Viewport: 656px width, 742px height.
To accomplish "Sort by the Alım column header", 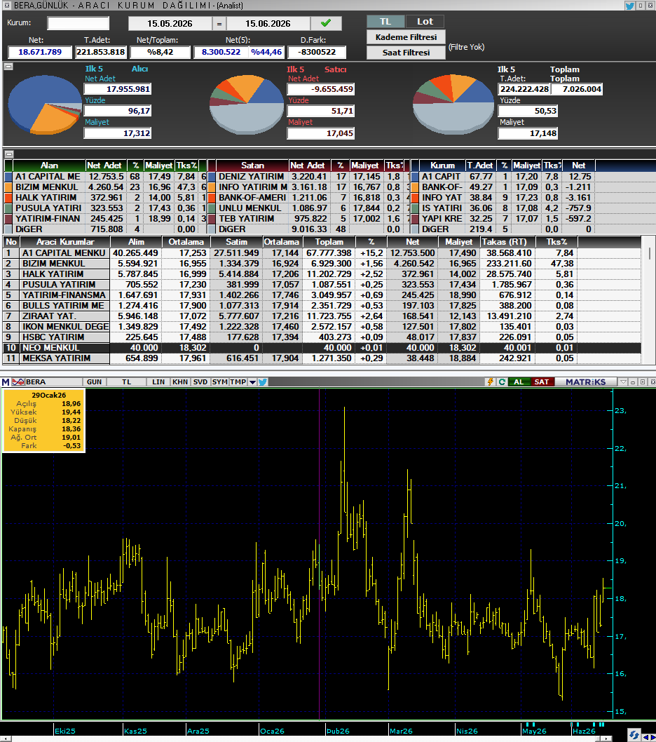I will point(136,242).
